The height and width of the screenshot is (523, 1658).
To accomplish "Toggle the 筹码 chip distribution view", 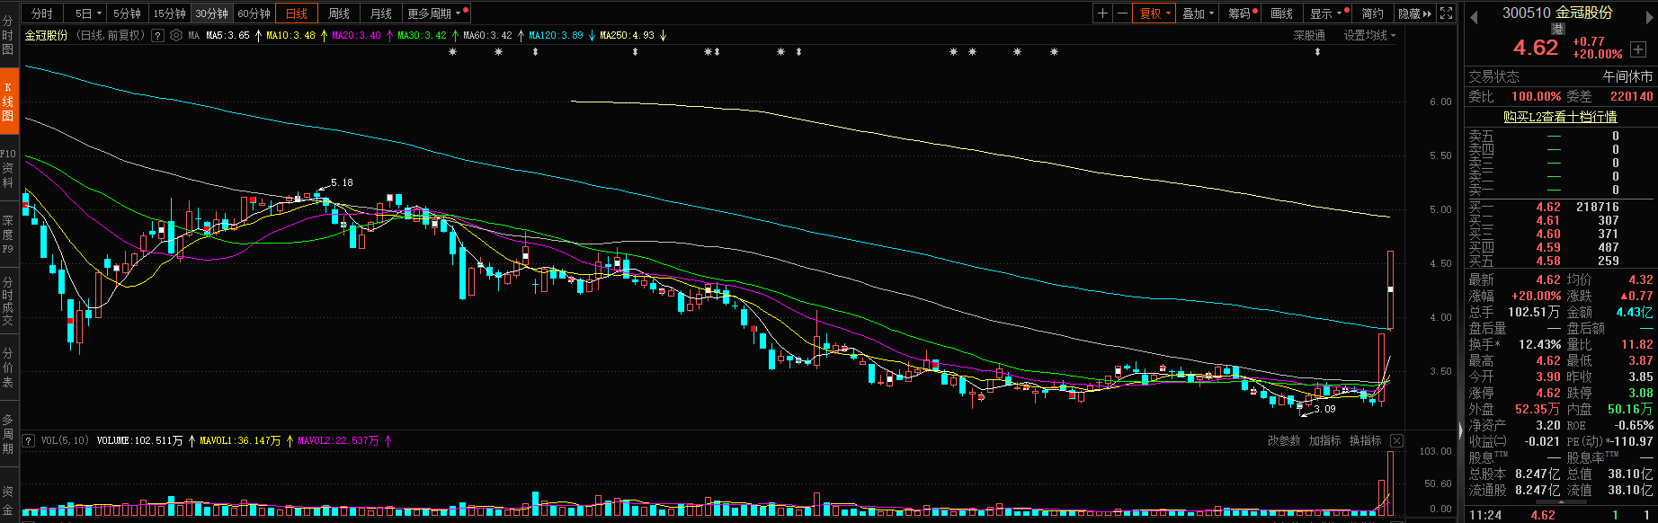I will [x=1241, y=13].
